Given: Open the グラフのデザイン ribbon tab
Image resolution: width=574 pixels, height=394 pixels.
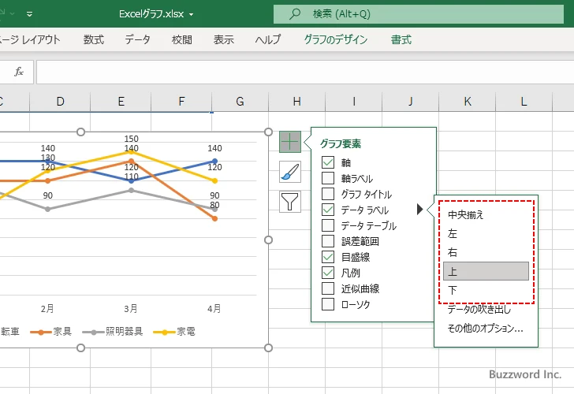Looking at the screenshot, I should tap(336, 39).
